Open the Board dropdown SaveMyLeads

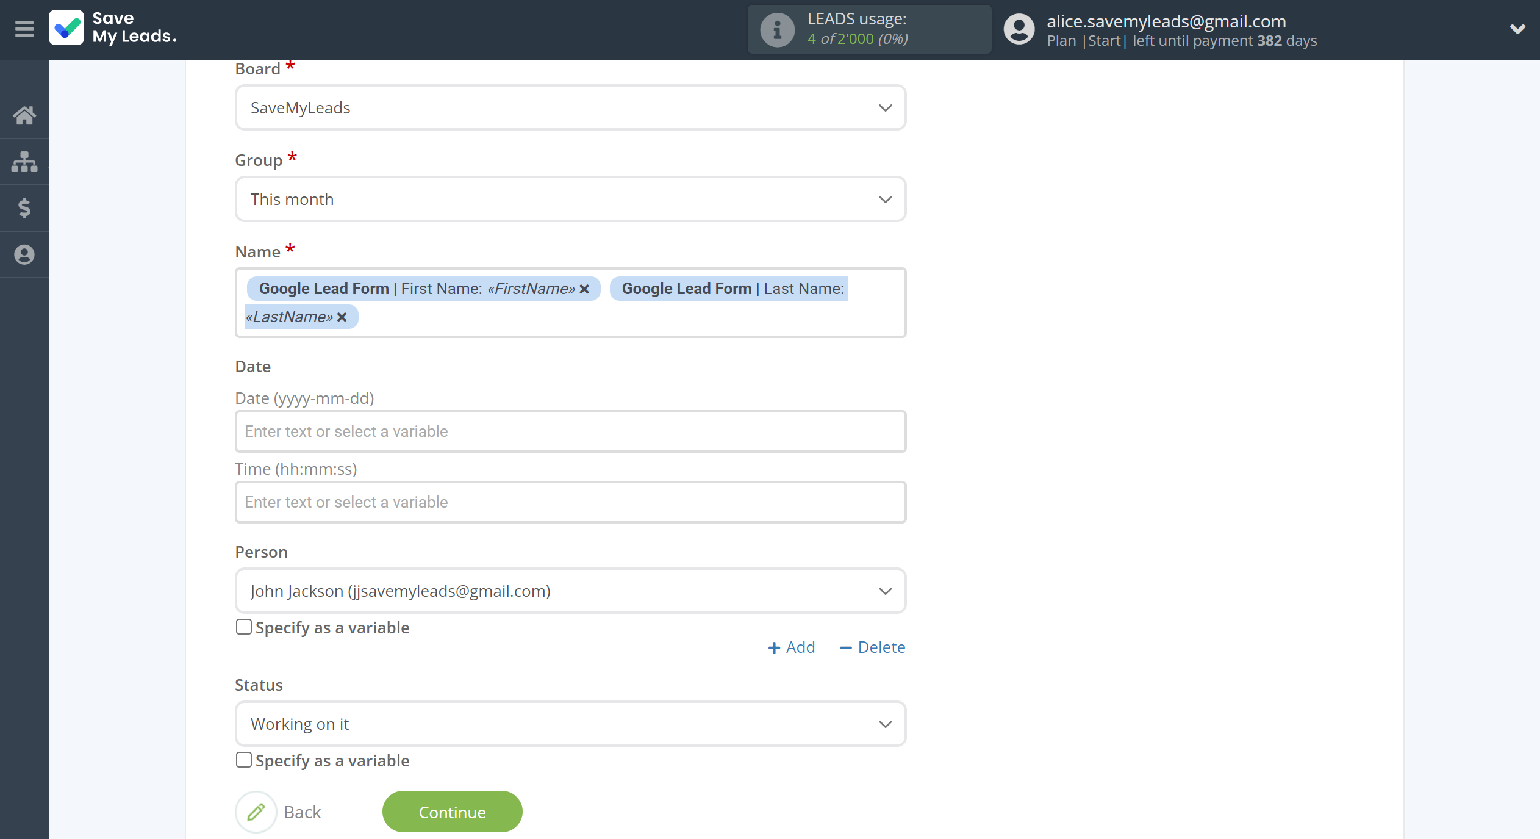pyautogui.click(x=570, y=107)
